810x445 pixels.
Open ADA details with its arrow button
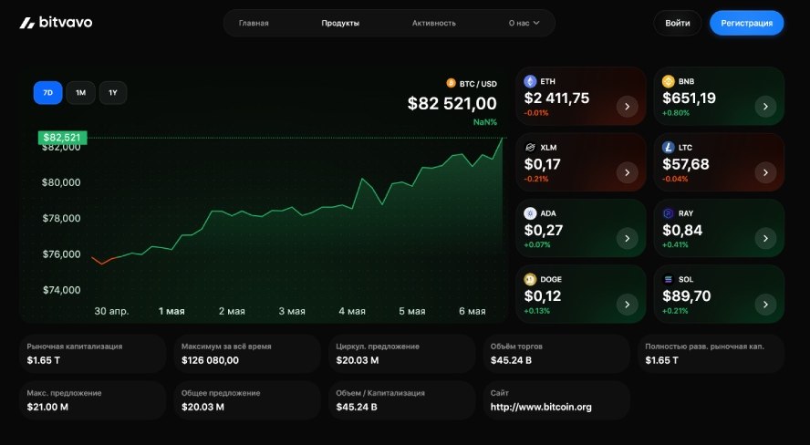click(628, 239)
